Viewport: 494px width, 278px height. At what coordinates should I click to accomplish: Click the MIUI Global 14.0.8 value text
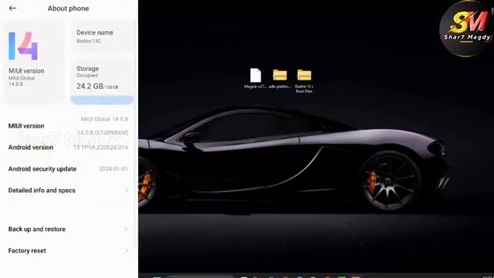(104, 119)
